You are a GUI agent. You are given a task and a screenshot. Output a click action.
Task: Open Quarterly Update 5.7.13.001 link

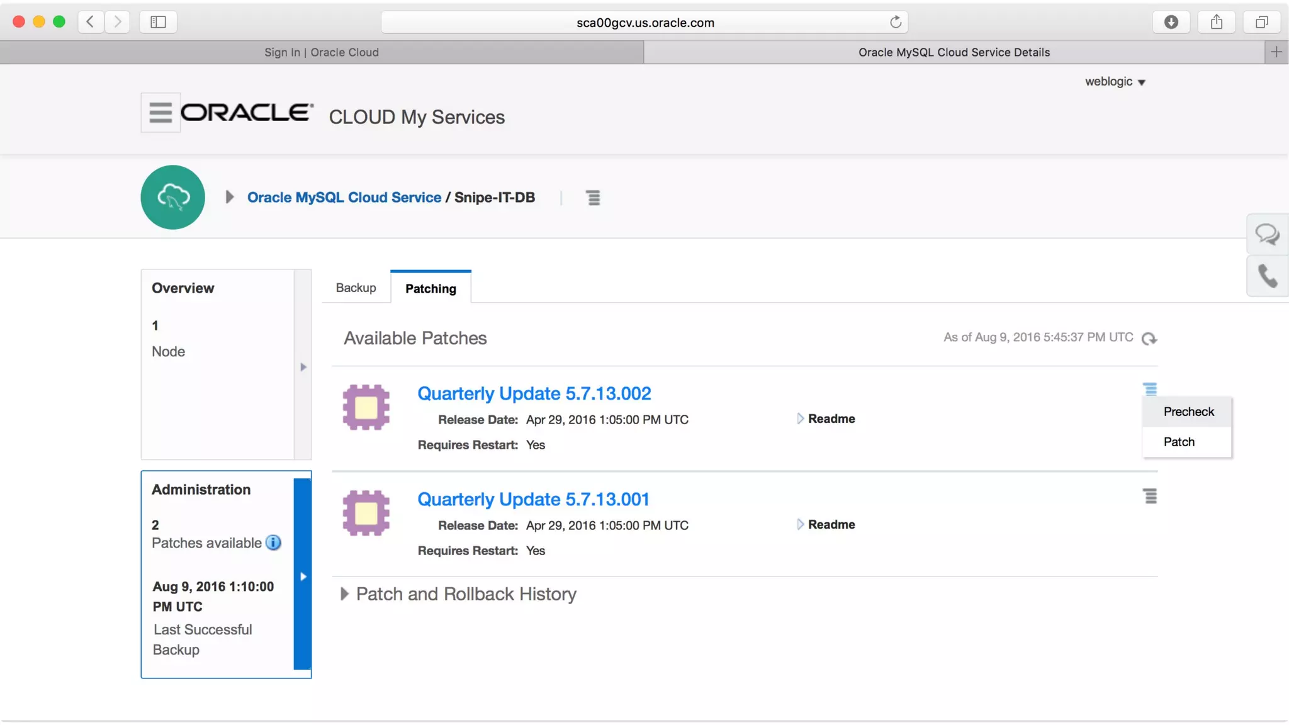click(533, 499)
